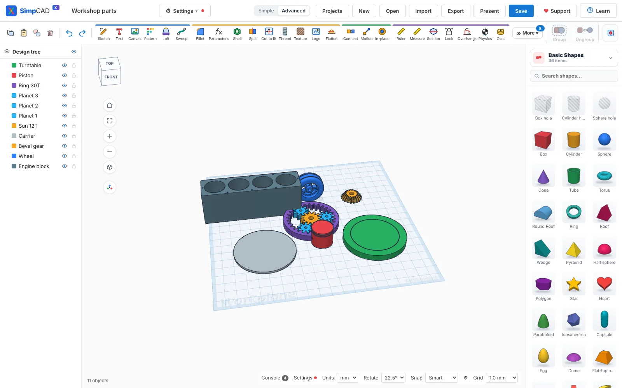Lock the Carrier object

pyautogui.click(x=74, y=136)
